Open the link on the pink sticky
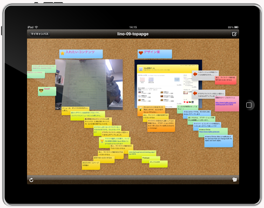 pyautogui.click(x=226, y=103)
